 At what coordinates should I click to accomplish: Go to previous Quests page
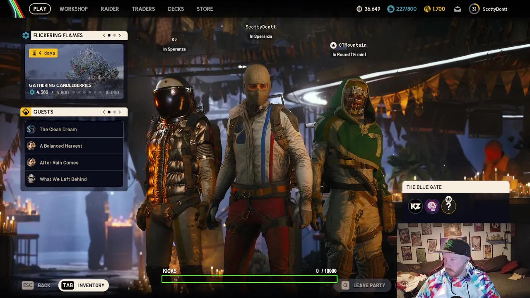pos(104,112)
